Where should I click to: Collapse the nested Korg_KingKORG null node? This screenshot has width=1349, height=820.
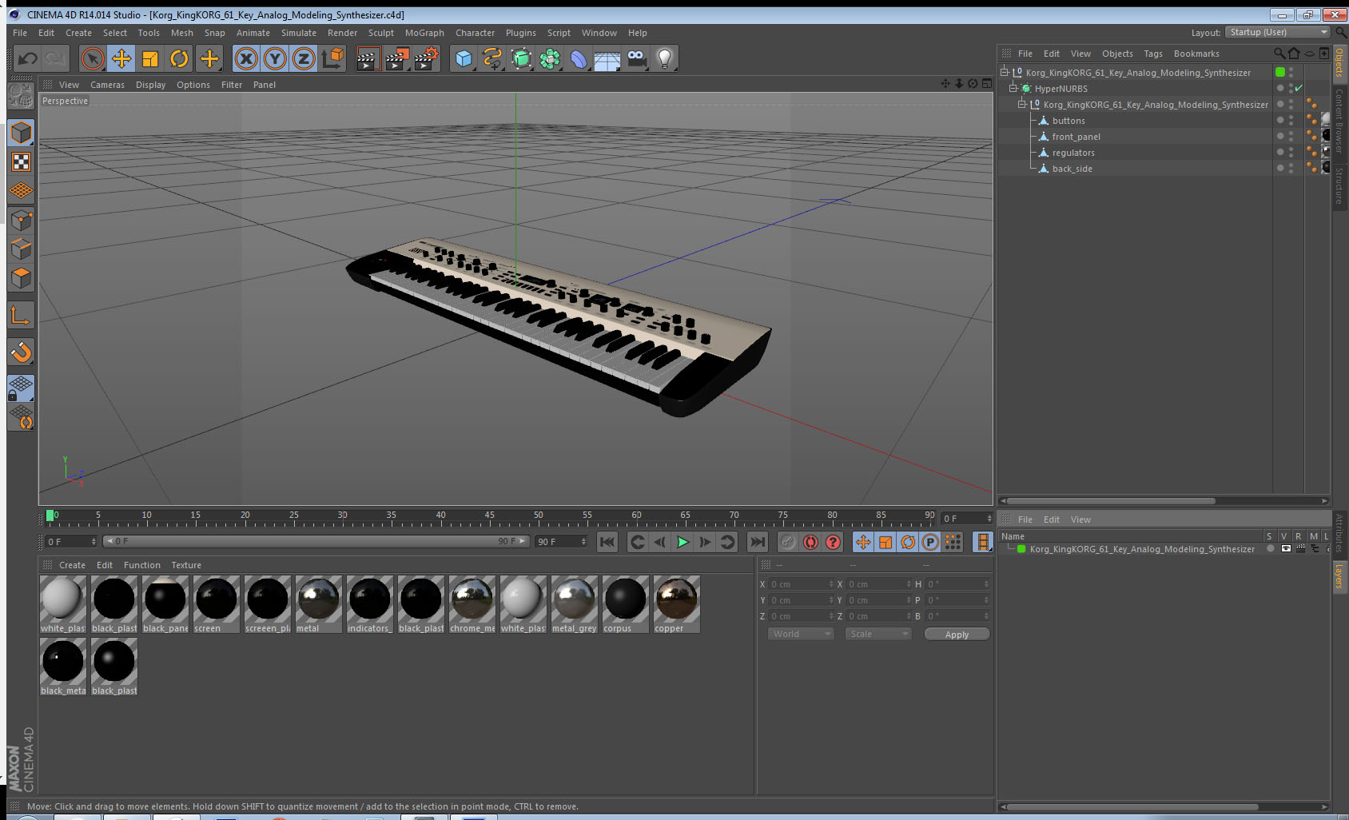(1022, 105)
